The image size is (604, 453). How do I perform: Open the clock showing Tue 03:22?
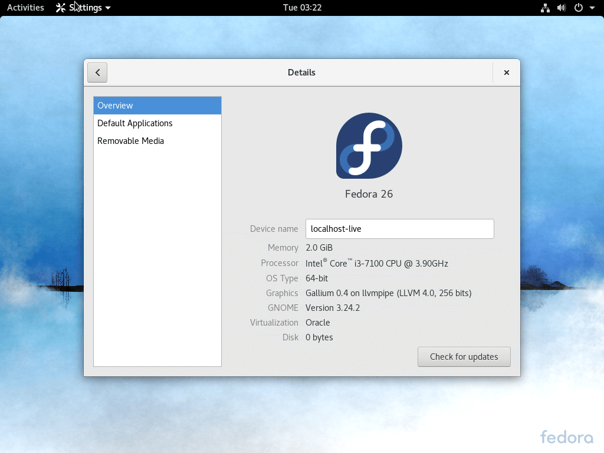pyautogui.click(x=302, y=8)
